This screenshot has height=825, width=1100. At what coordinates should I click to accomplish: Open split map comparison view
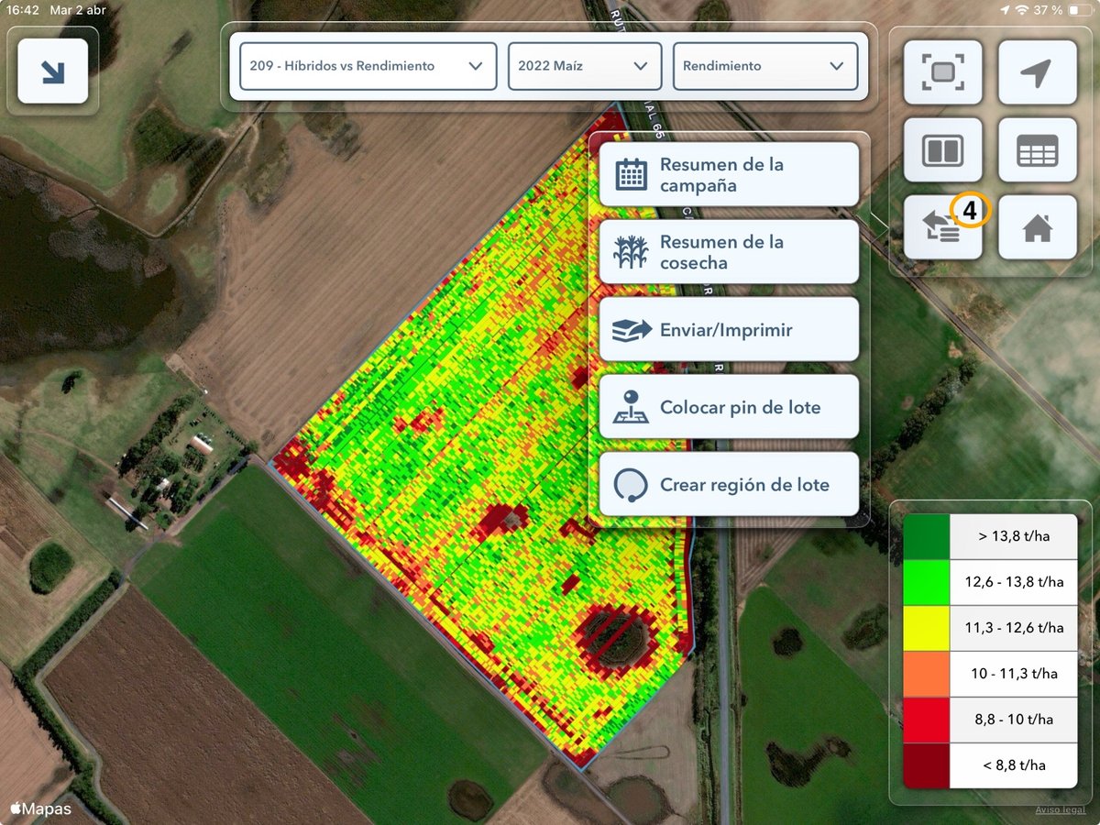[941, 149]
